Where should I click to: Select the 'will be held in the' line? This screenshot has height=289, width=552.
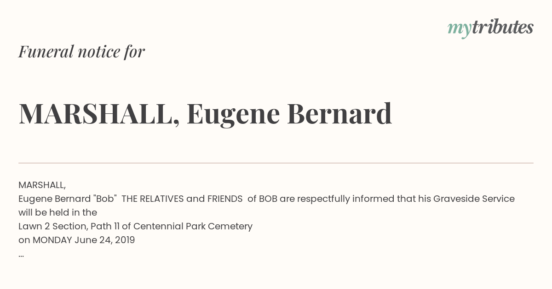(57, 212)
